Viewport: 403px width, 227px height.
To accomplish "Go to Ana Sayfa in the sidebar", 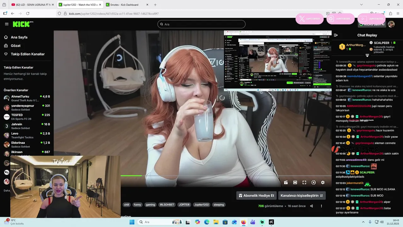I will [x=19, y=37].
